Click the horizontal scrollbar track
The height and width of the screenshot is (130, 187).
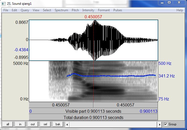pos(113,125)
